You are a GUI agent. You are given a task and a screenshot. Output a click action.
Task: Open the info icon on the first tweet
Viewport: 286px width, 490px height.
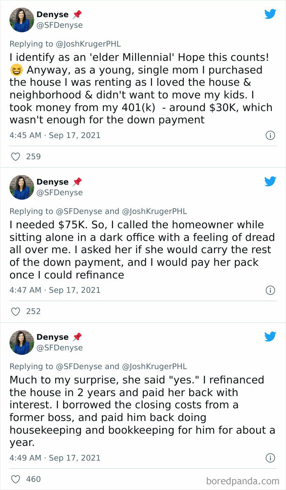[x=270, y=135]
